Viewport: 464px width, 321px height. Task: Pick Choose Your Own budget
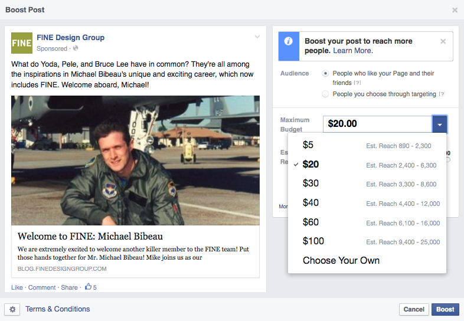pos(341,260)
